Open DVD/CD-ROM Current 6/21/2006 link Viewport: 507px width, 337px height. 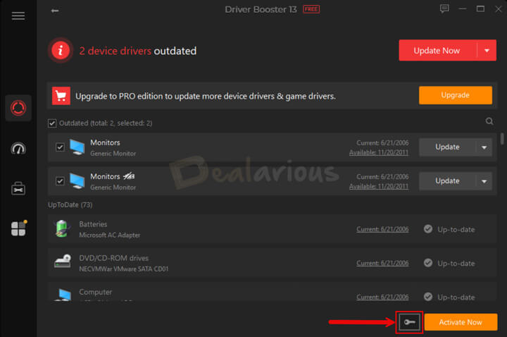382,263
